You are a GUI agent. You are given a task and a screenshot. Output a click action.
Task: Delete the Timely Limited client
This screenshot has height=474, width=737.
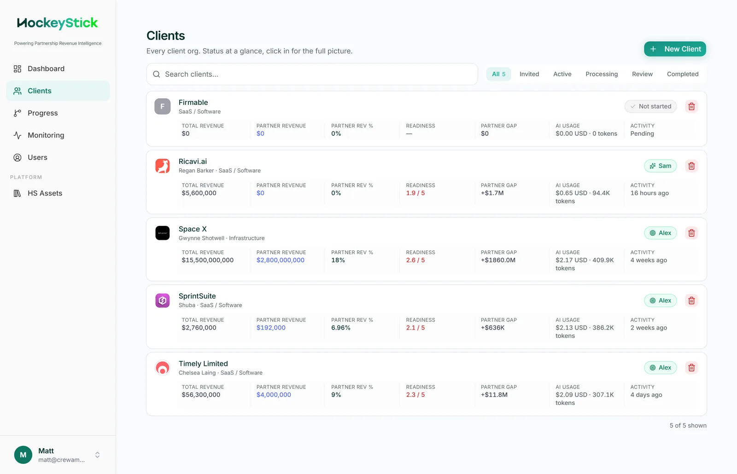(x=691, y=368)
